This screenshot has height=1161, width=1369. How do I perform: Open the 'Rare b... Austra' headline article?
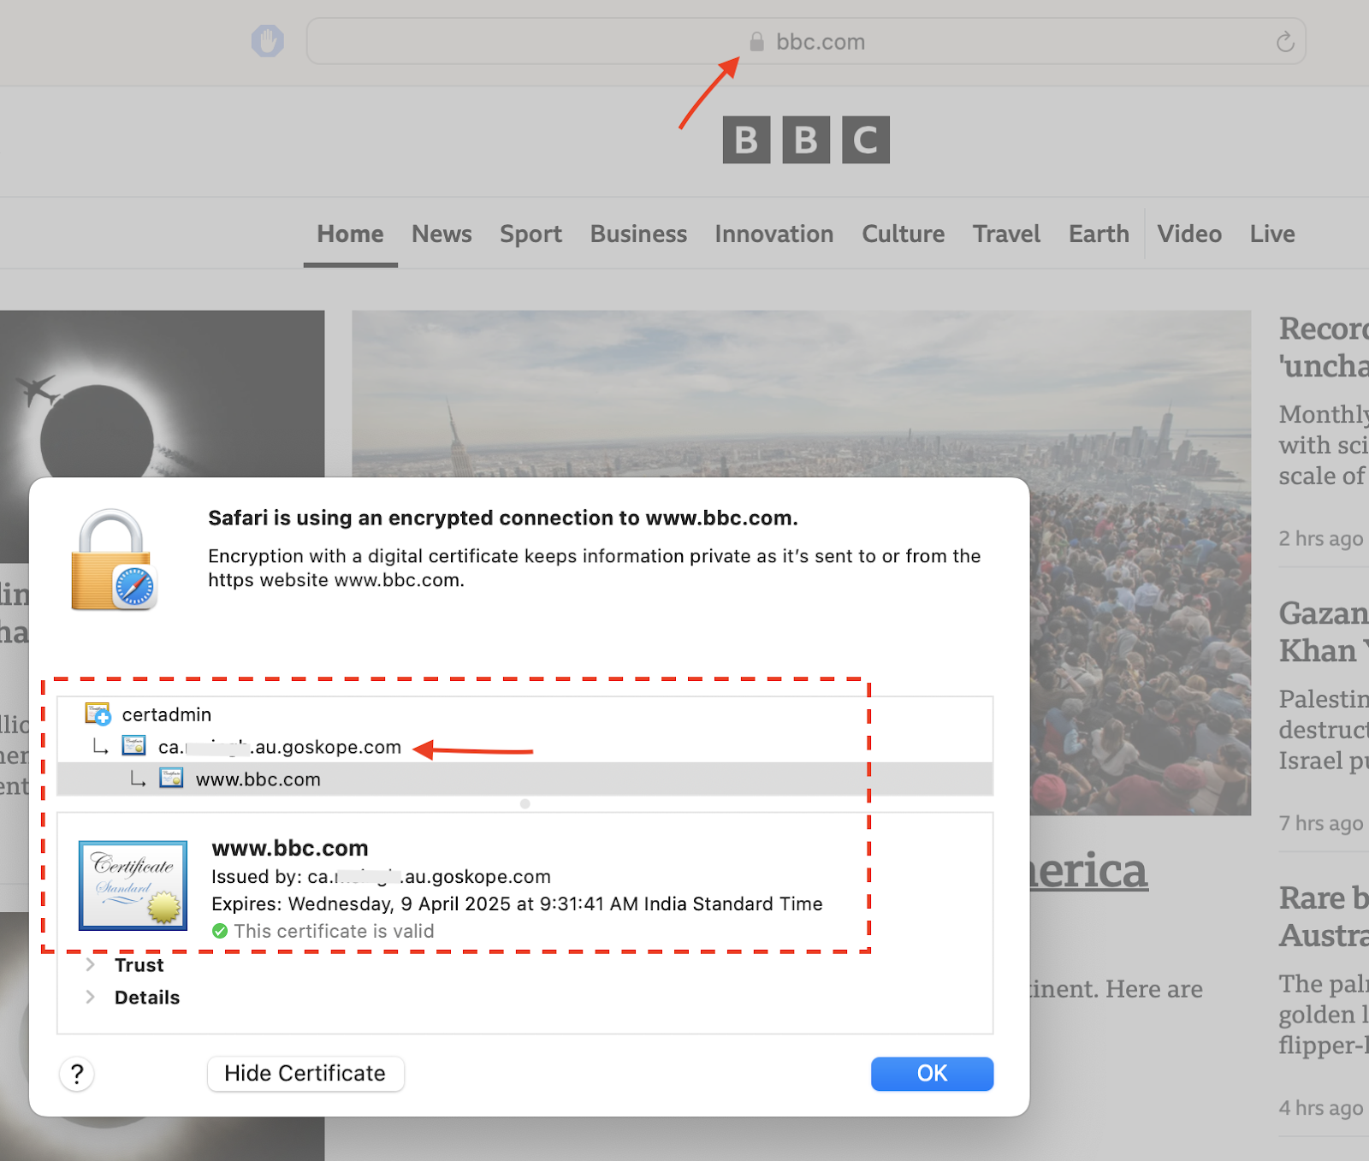[1324, 916]
